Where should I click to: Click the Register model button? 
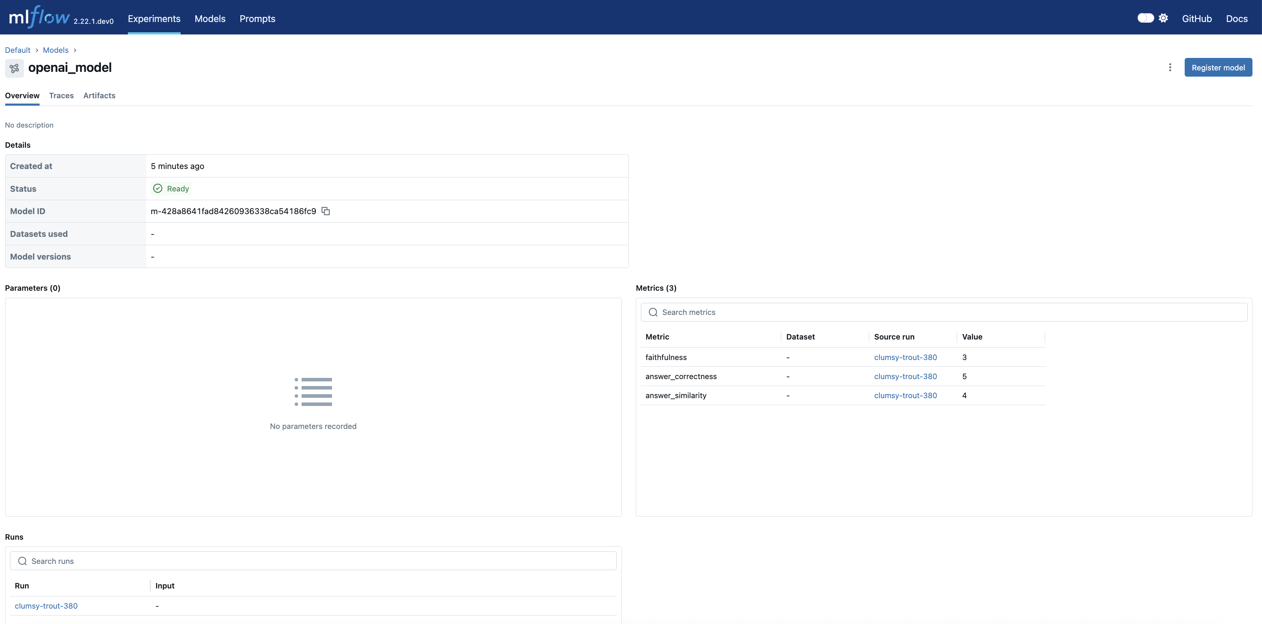[x=1218, y=67]
